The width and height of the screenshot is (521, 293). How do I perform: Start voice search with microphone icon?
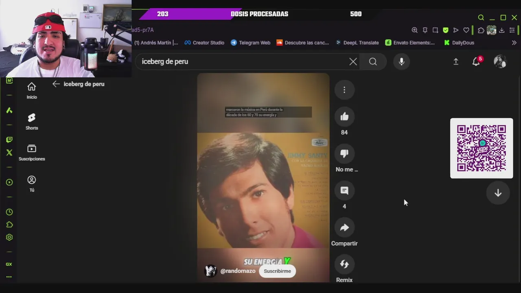[x=401, y=61]
